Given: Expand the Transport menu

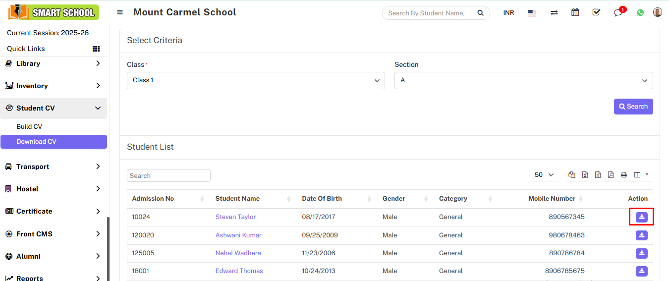Looking at the screenshot, I should 54,167.
